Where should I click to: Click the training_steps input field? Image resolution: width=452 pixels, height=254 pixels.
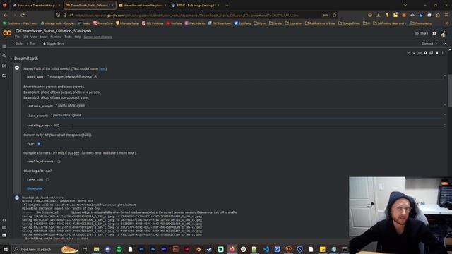click(x=249, y=126)
